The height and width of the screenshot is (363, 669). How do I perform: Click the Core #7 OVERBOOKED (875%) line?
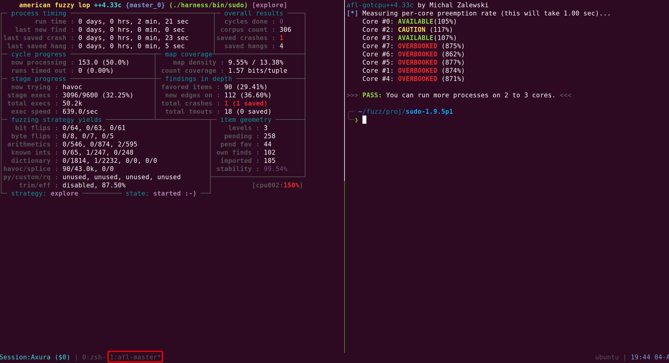(413, 46)
